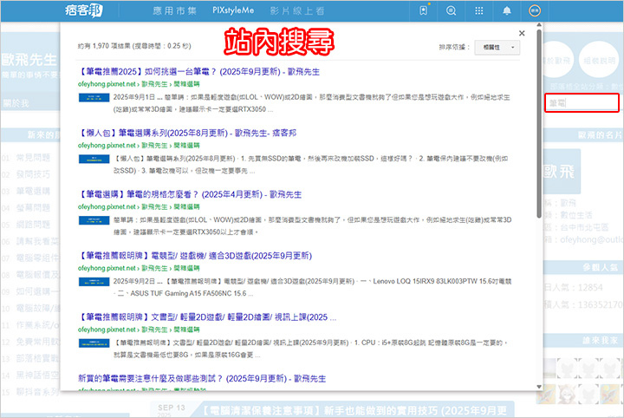Screen dimensions: 624x418
Task: Open the notification bell icon
Action: [507, 10]
